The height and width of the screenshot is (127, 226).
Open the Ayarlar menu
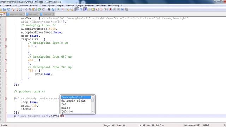(x=51, y=6)
